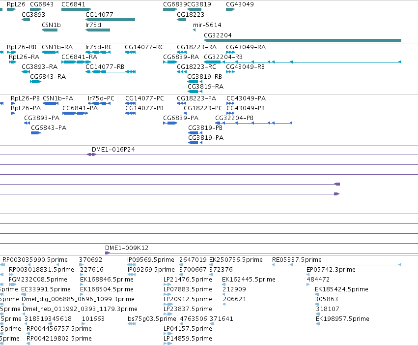Click the RpL26-RB transcript label

pyautogui.click(x=22, y=47)
